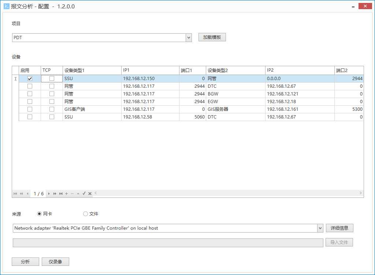Uncheck 启用 checkbox for SSU 192.168.12.150 row
Image resolution: width=375 pixels, height=275 pixels.
pyautogui.click(x=30, y=79)
